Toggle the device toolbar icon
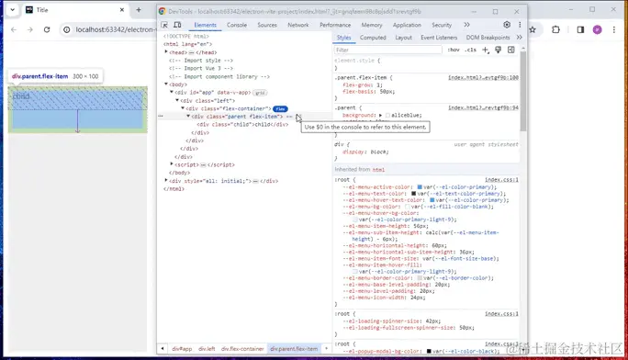 tap(177, 25)
